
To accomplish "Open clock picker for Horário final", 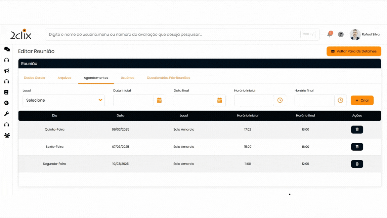I will click(340, 100).
